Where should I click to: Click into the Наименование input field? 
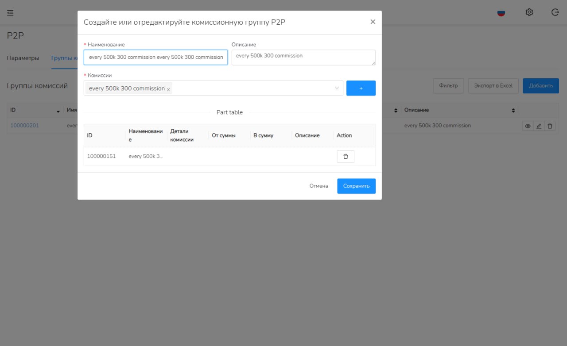[155, 57]
